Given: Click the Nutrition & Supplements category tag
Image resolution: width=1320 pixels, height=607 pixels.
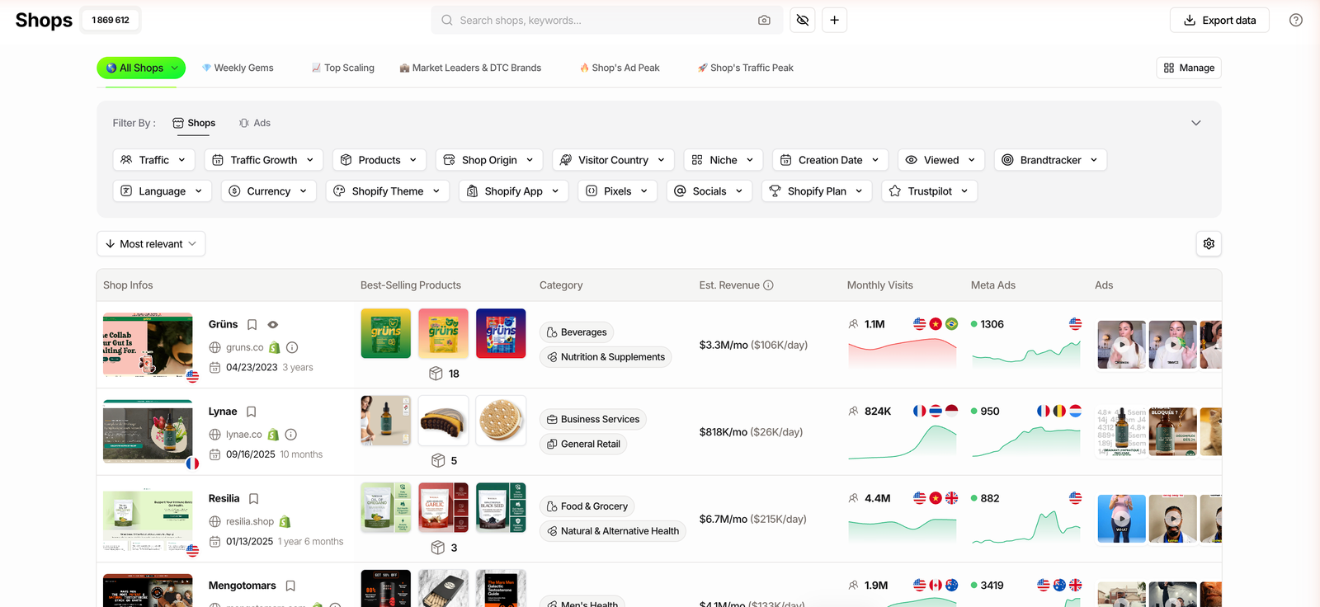Looking at the screenshot, I should (606, 357).
